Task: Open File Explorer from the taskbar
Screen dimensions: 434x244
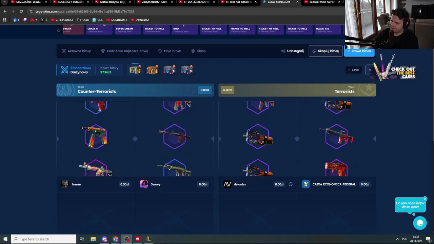Action: [x=93, y=239]
